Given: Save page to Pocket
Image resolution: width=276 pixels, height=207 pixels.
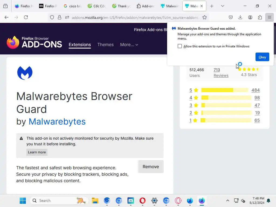Looking at the screenshot, I should 231,17.
